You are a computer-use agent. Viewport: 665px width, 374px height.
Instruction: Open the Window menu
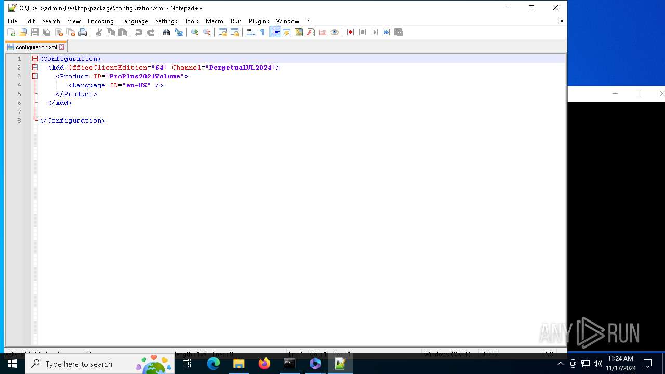288,21
